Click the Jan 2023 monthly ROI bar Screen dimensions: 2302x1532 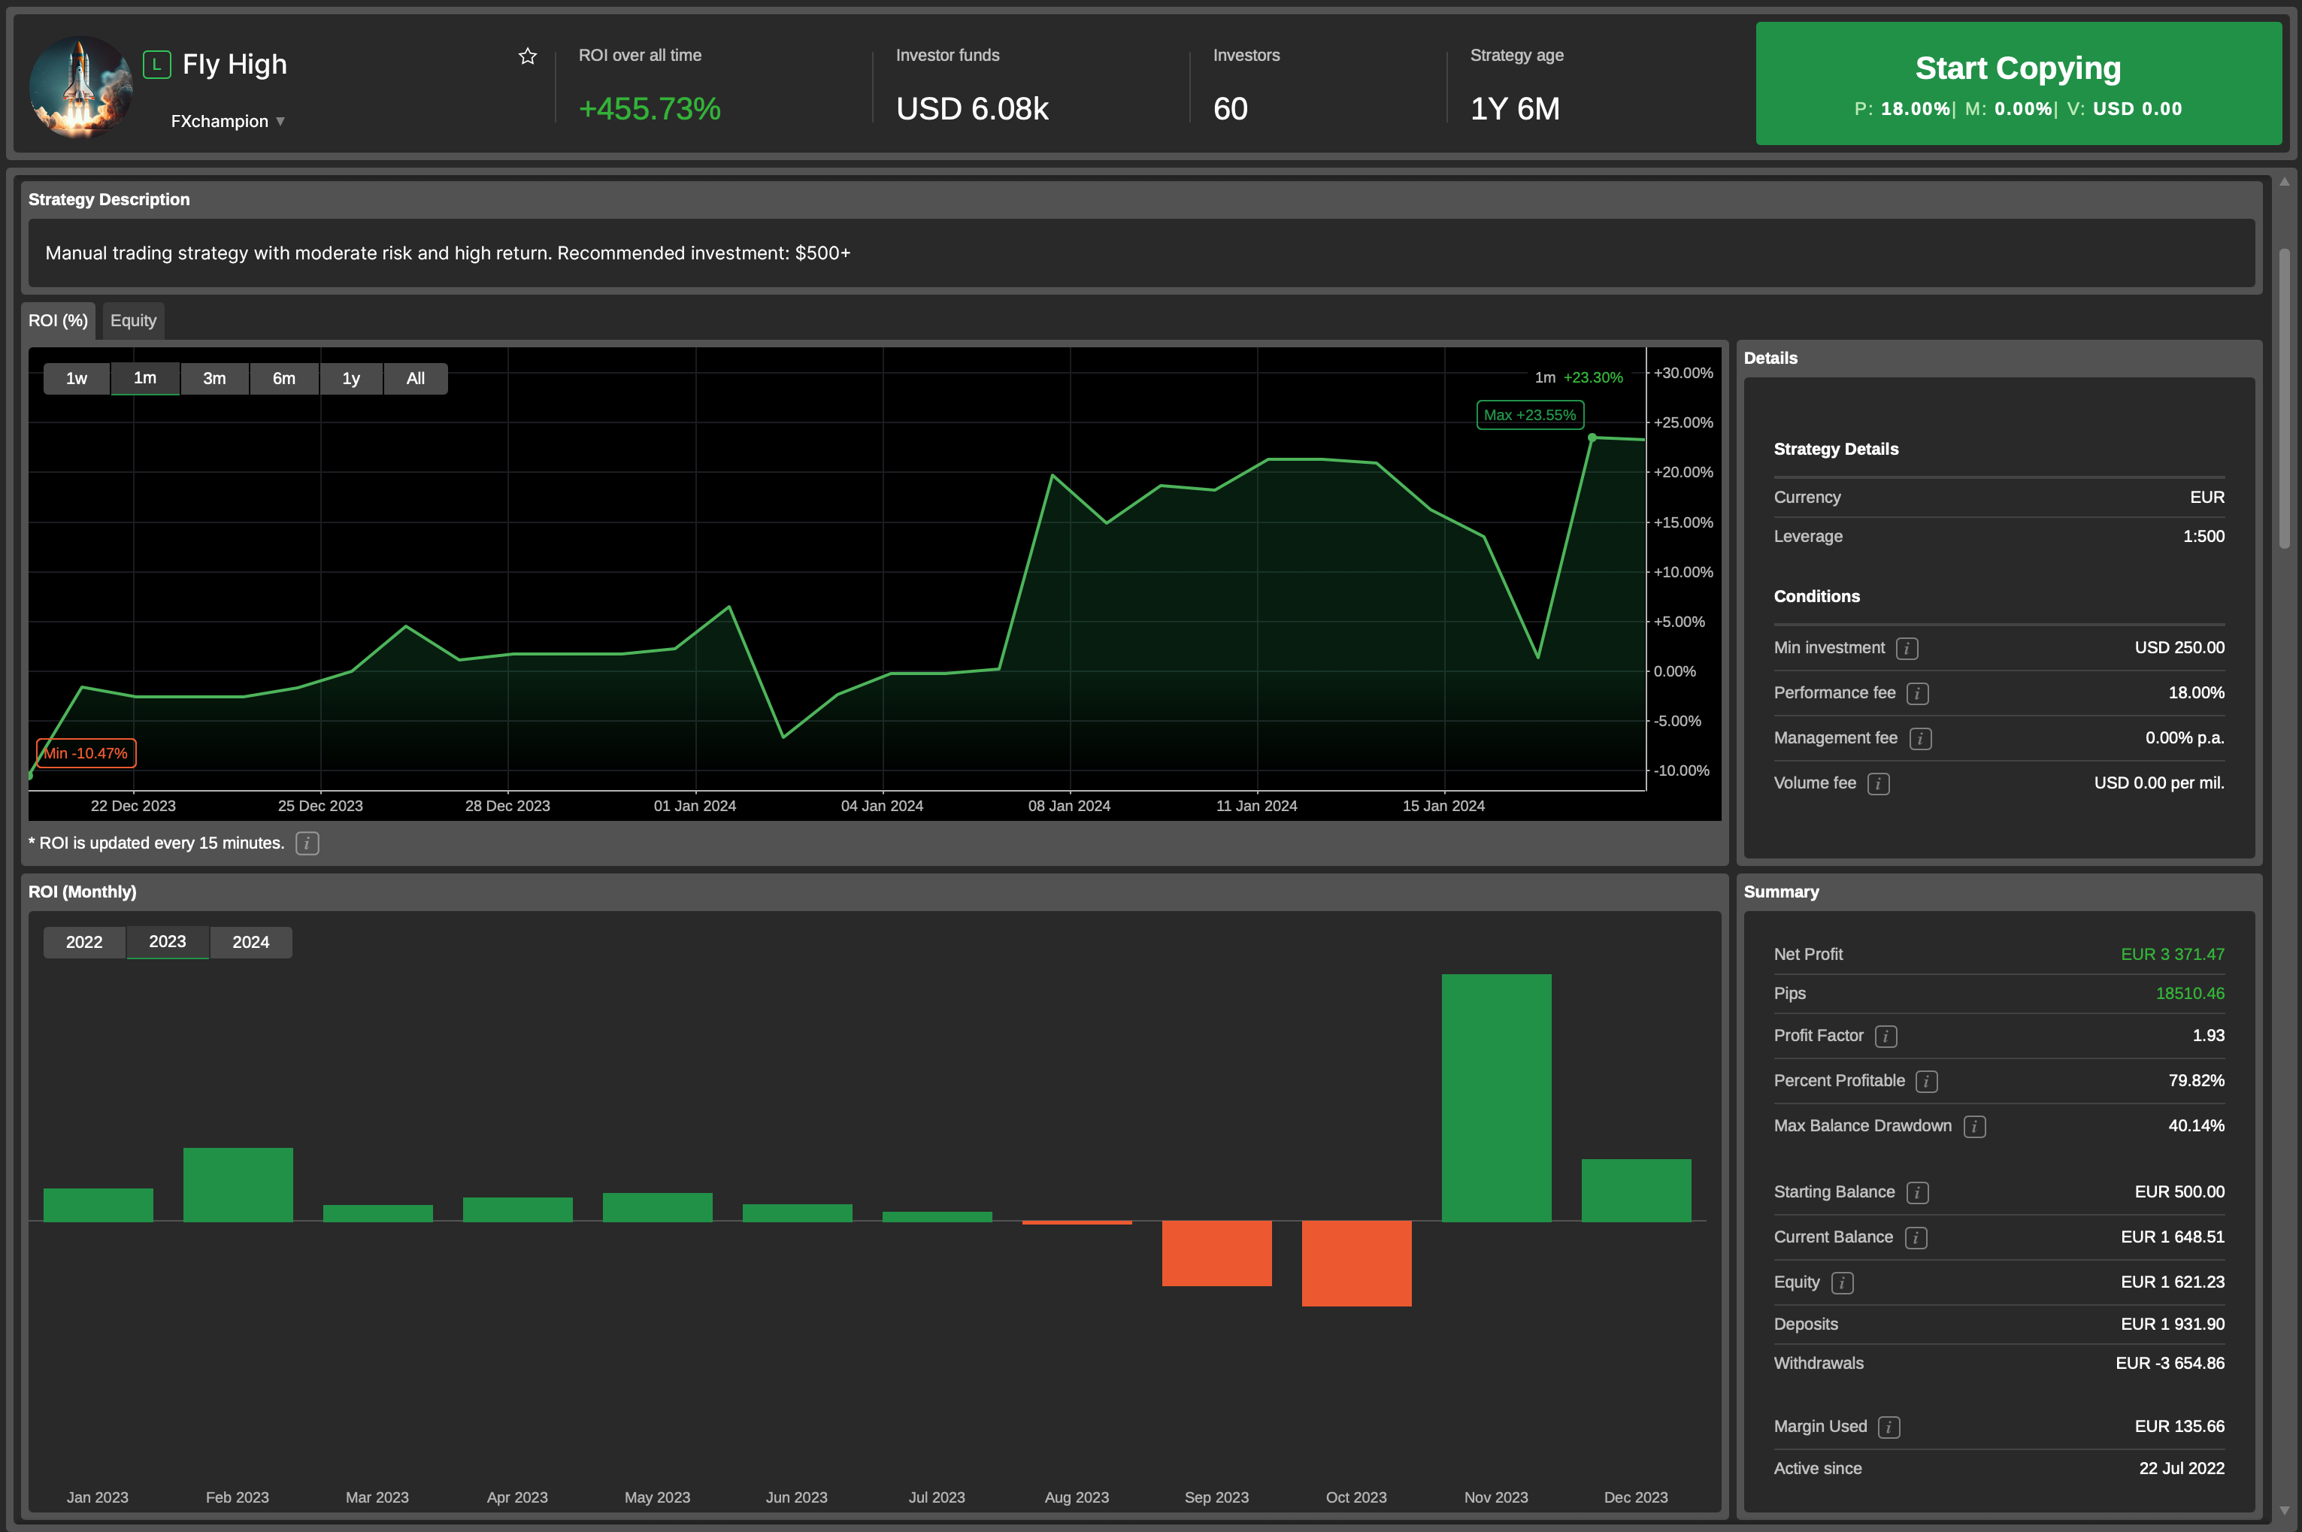coord(98,1205)
